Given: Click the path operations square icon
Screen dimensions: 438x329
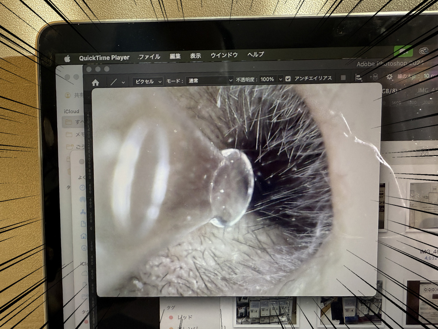Looking at the screenshot, I should point(343,78).
